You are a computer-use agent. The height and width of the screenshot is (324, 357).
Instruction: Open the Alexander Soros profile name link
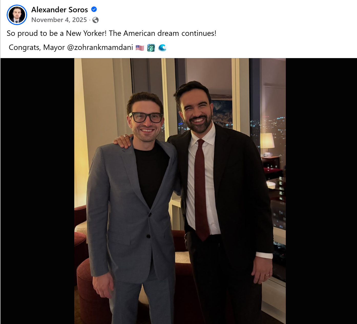point(59,10)
